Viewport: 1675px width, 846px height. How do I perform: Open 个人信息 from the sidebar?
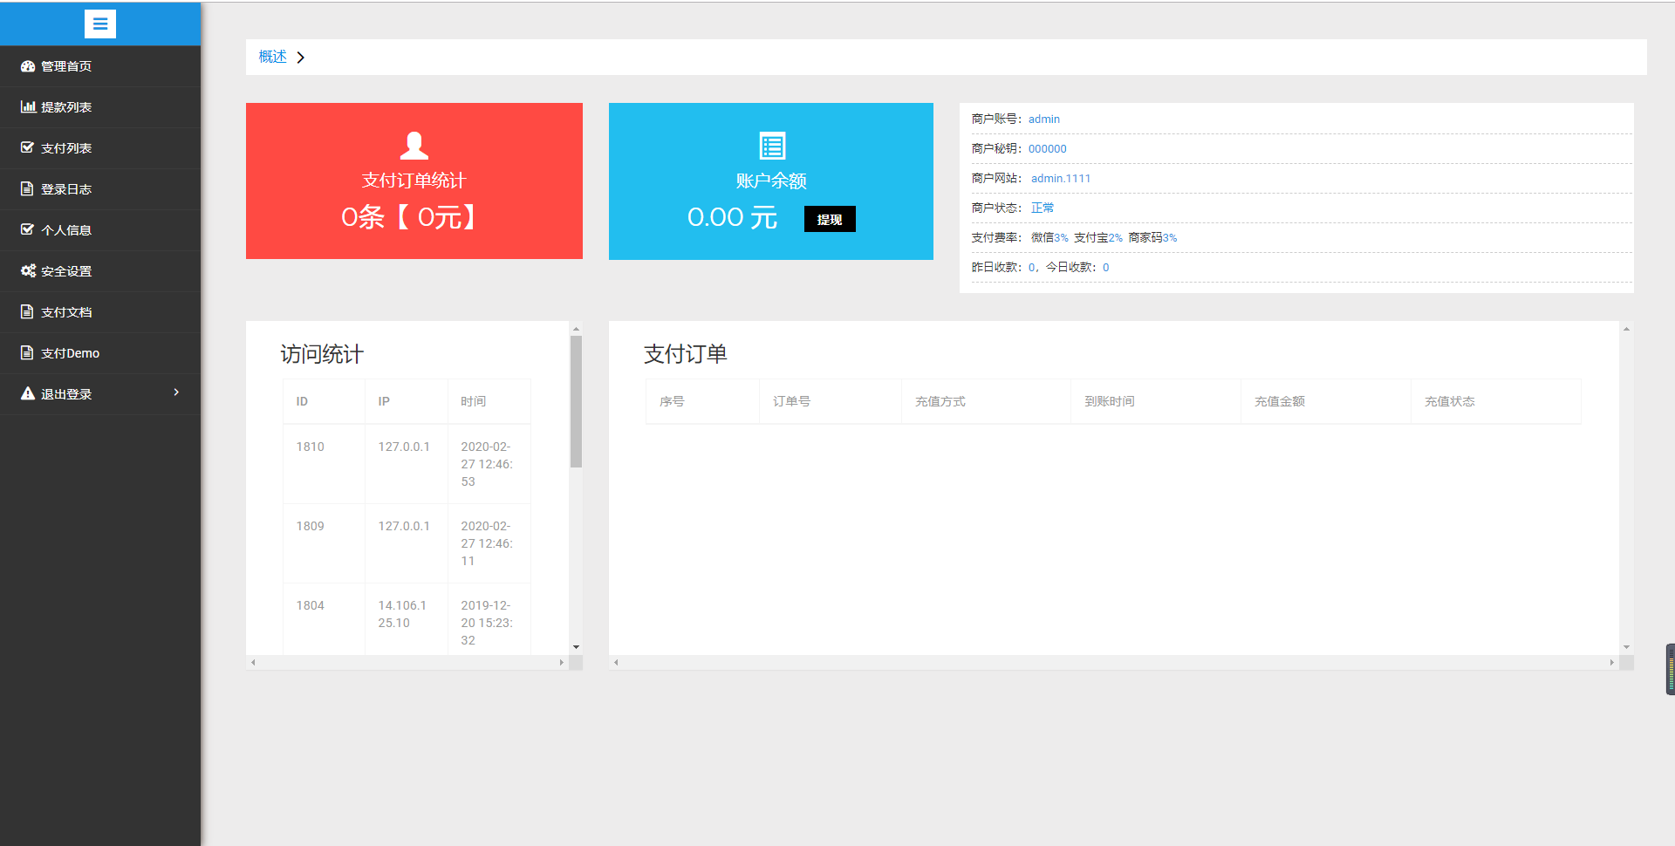point(66,230)
